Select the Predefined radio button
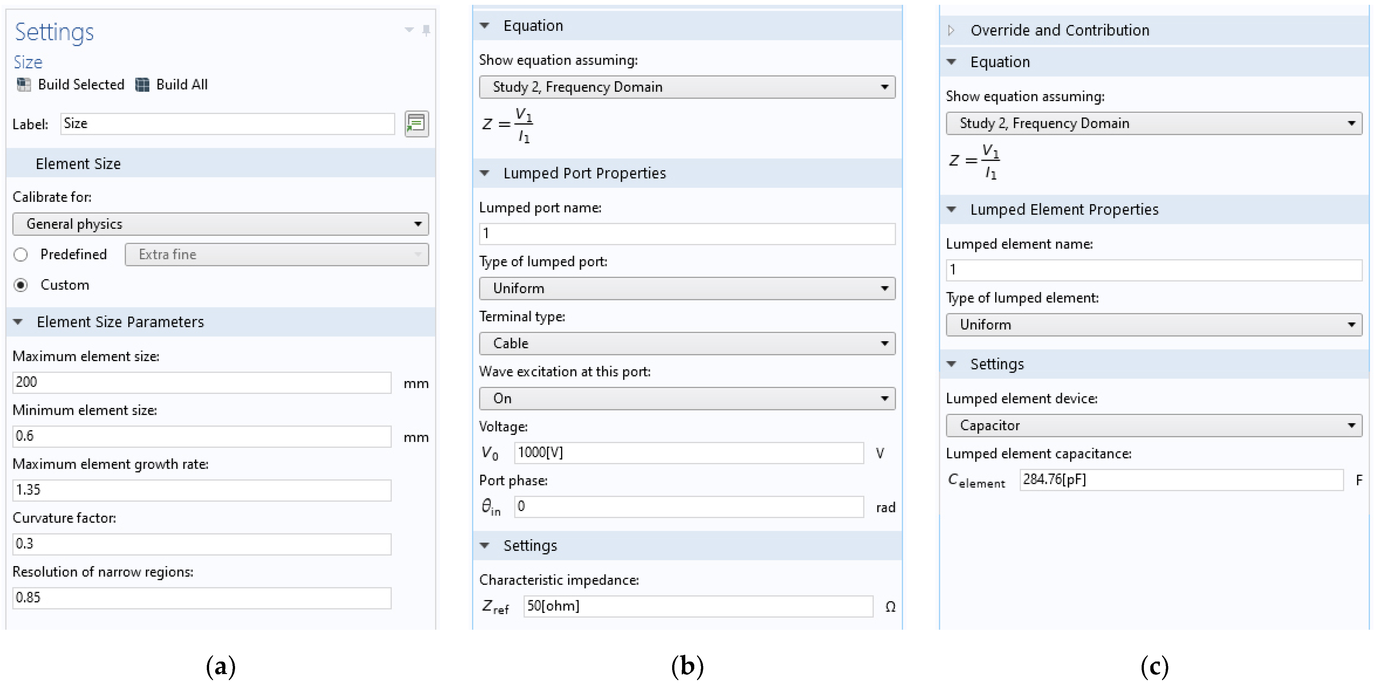This screenshot has height=684, width=1377. pyautogui.click(x=21, y=254)
